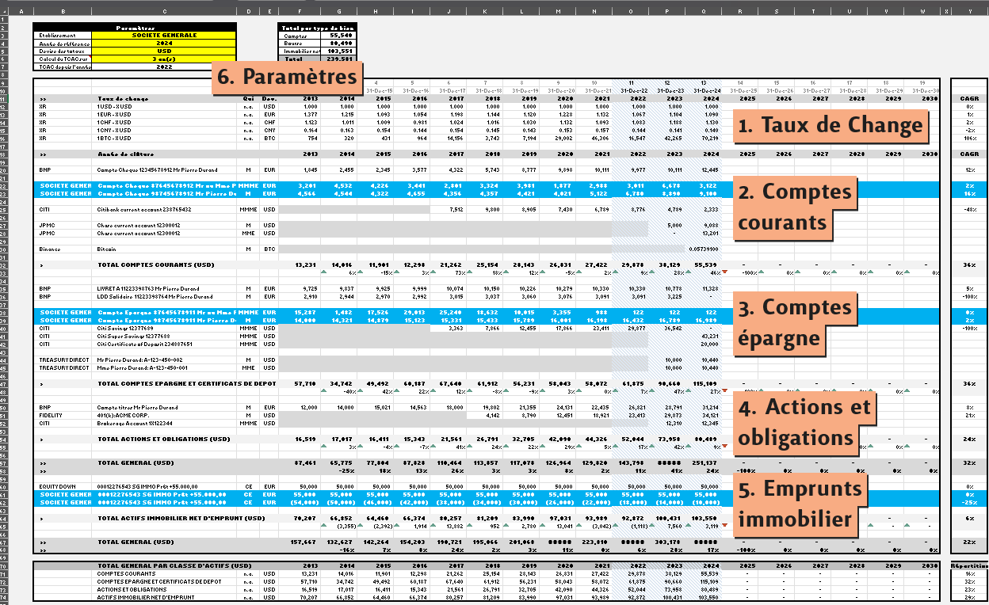
Task: Click the Immobilier net value 103,551
Action: point(340,51)
